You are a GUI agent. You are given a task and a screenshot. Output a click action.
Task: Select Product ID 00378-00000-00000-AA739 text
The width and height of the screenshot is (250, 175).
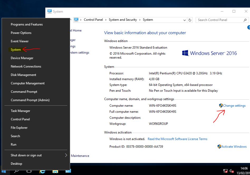pos(145,147)
